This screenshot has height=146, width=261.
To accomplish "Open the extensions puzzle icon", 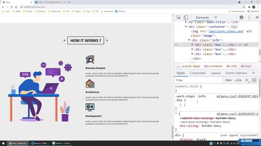I will [249, 7].
